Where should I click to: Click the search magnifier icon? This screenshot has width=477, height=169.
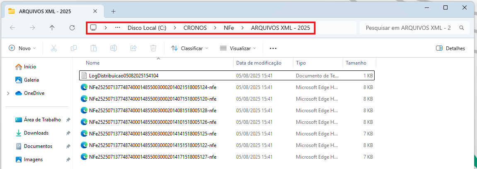click(462, 28)
